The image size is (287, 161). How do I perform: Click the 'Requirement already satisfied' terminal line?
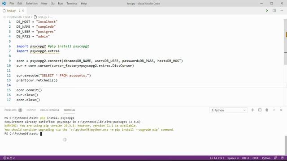point(73,122)
